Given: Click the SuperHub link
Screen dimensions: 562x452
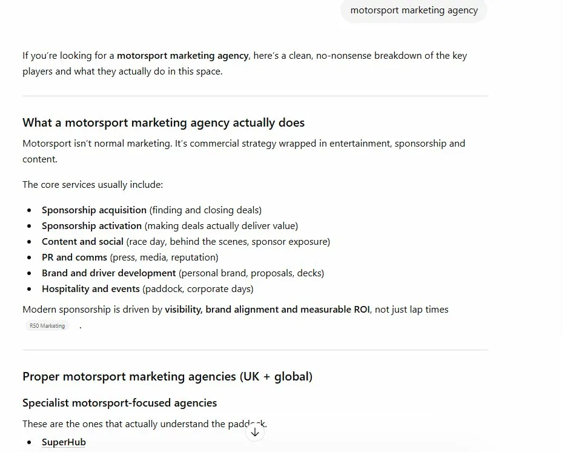Looking at the screenshot, I should [x=64, y=442].
